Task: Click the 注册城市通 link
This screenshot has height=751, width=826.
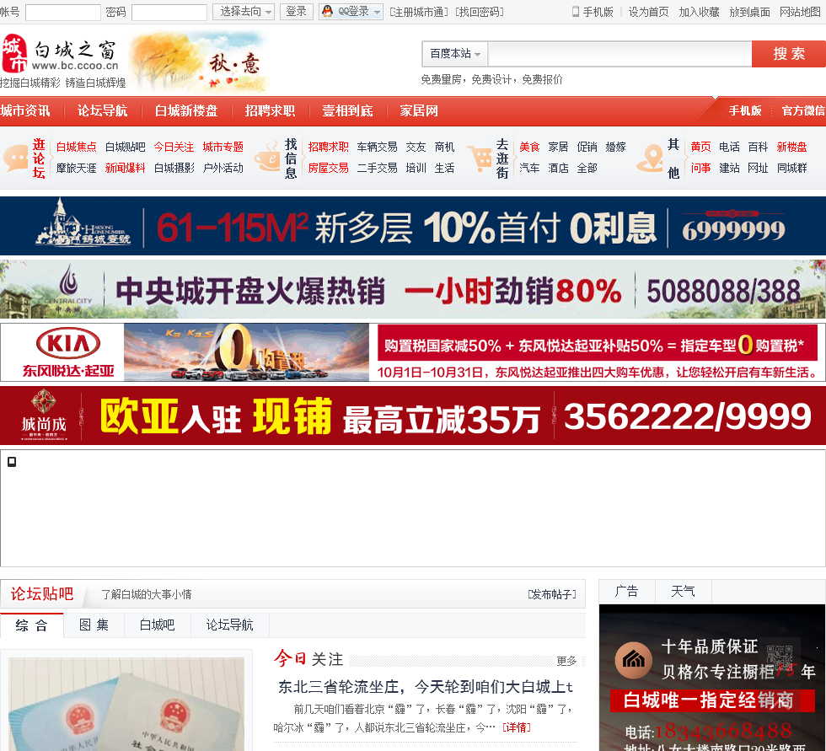Action: (x=419, y=12)
